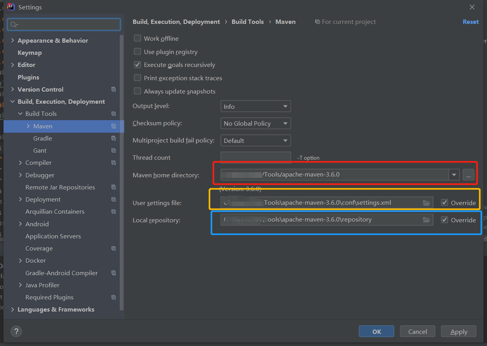This screenshot has width=487, height=346.
Task: Click folder icon in Local repository field
Action: point(426,220)
